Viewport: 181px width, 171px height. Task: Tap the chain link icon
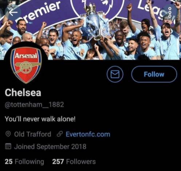point(60,134)
